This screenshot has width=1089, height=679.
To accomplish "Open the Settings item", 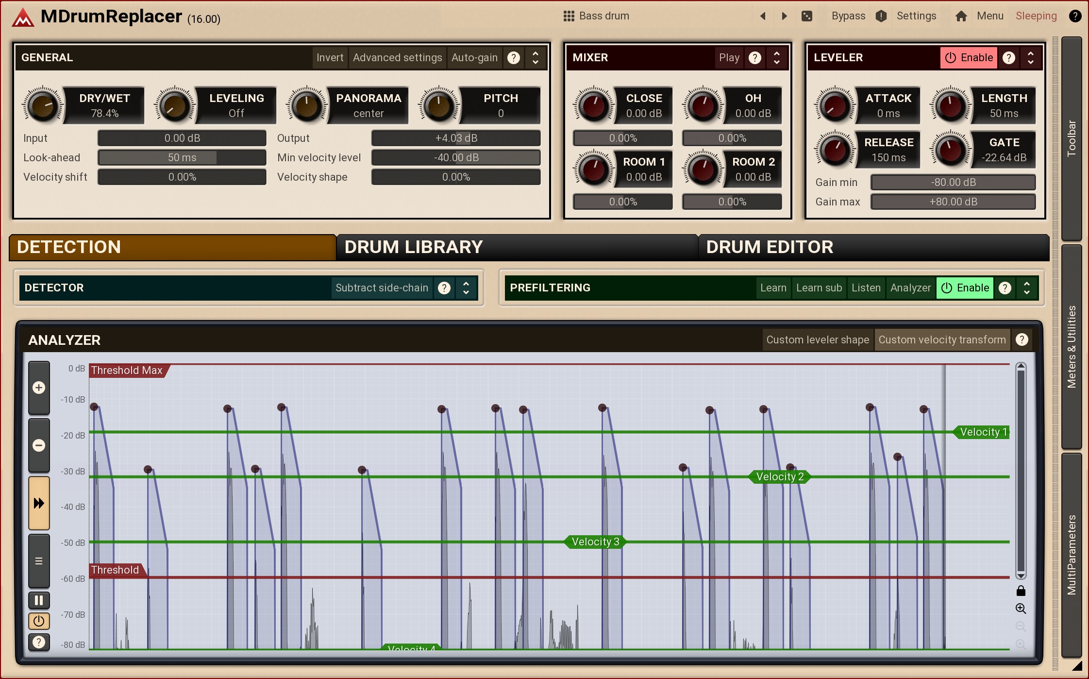I will click(x=916, y=16).
